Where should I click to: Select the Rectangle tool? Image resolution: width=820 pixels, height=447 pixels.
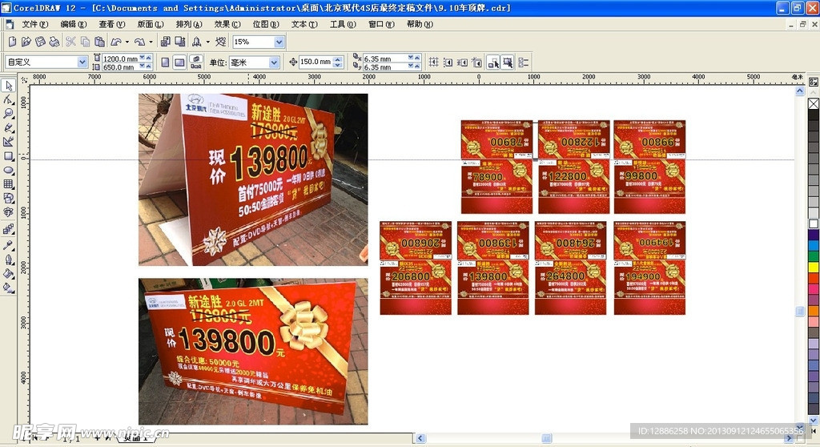(x=8, y=156)
